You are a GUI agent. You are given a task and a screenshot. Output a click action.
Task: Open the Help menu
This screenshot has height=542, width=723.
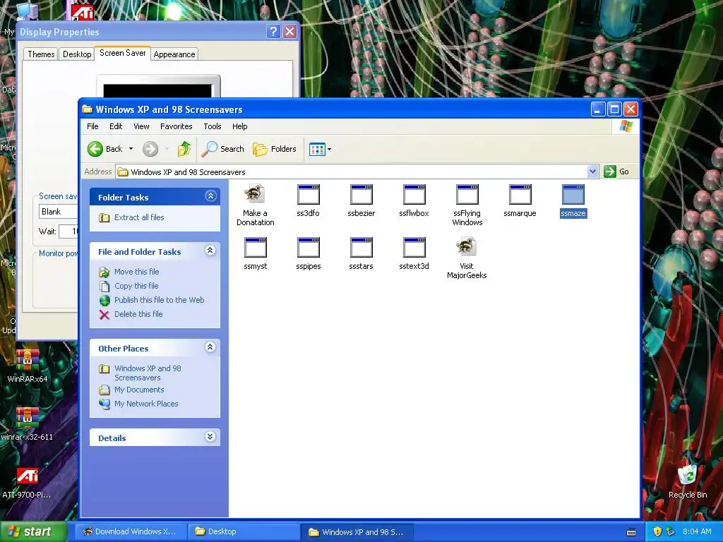point(240,126)
